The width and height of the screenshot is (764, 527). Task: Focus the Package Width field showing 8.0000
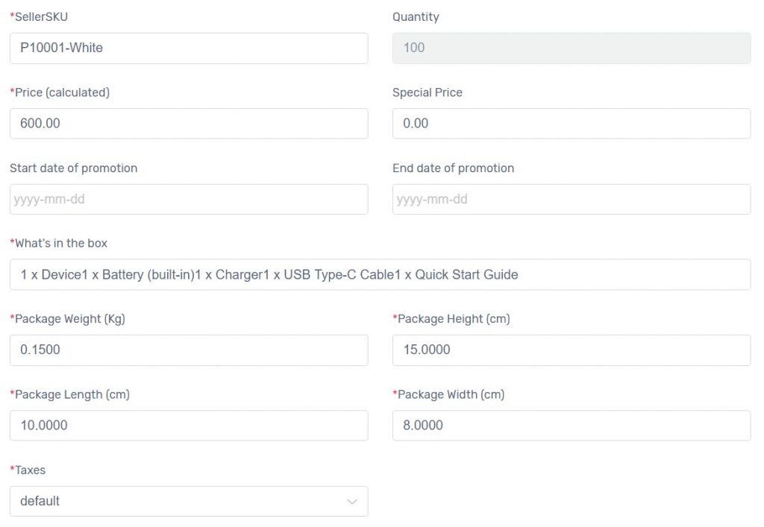[572, 426]
